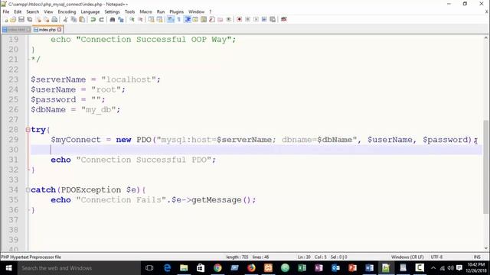Open Windows Start button
Viewport: 490px width, 275px height.
[8, 268]
